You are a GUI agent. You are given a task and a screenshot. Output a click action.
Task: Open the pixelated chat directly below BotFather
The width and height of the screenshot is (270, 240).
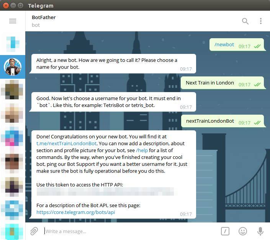[12, 89]
